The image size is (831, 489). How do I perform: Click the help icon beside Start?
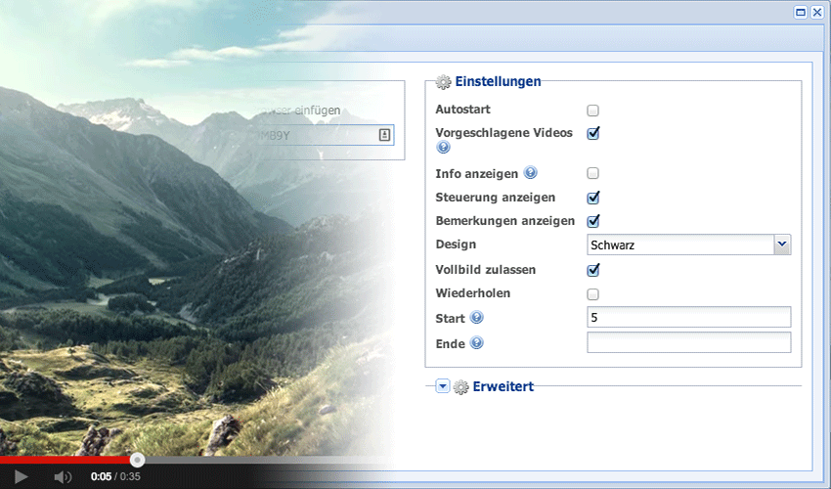pos(477,318)
